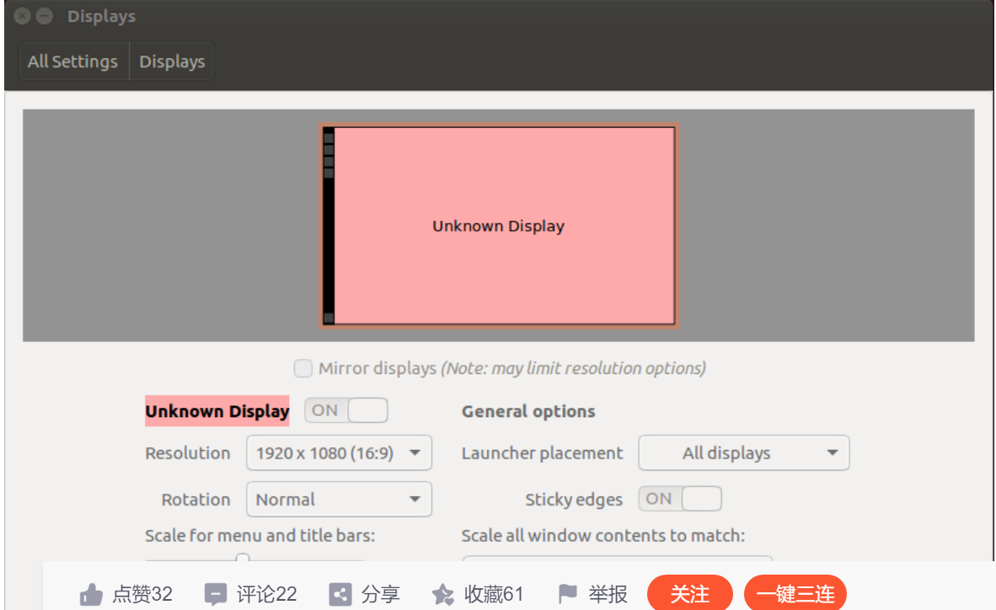Enable the Mirror displays checkbox
The image size is (996, 610).
(303, 368)
